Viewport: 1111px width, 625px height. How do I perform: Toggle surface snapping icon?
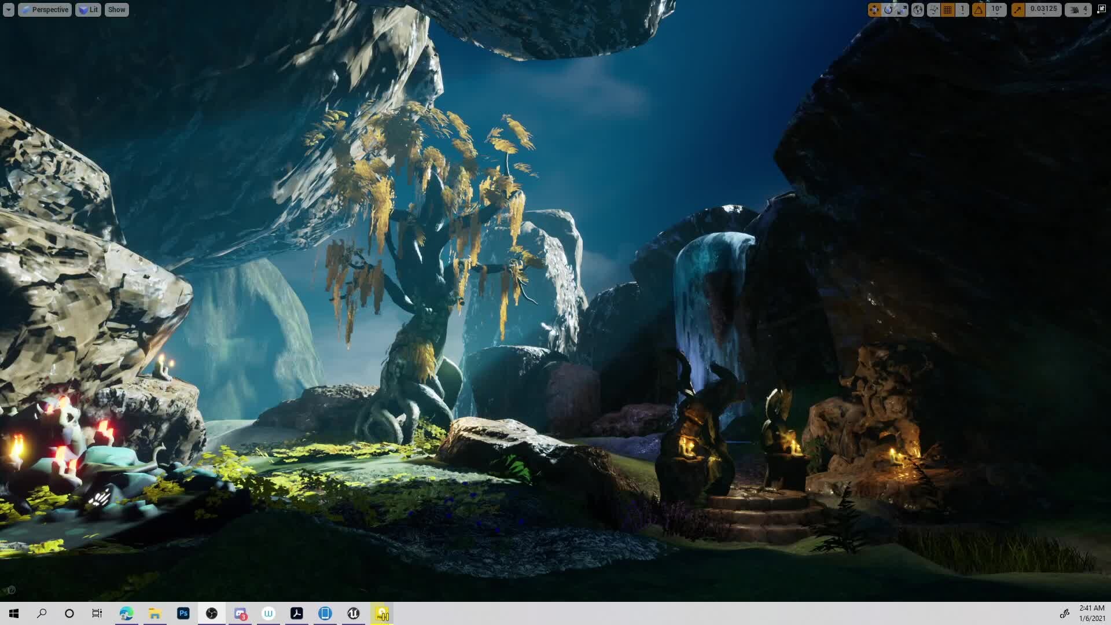(933, 10)
